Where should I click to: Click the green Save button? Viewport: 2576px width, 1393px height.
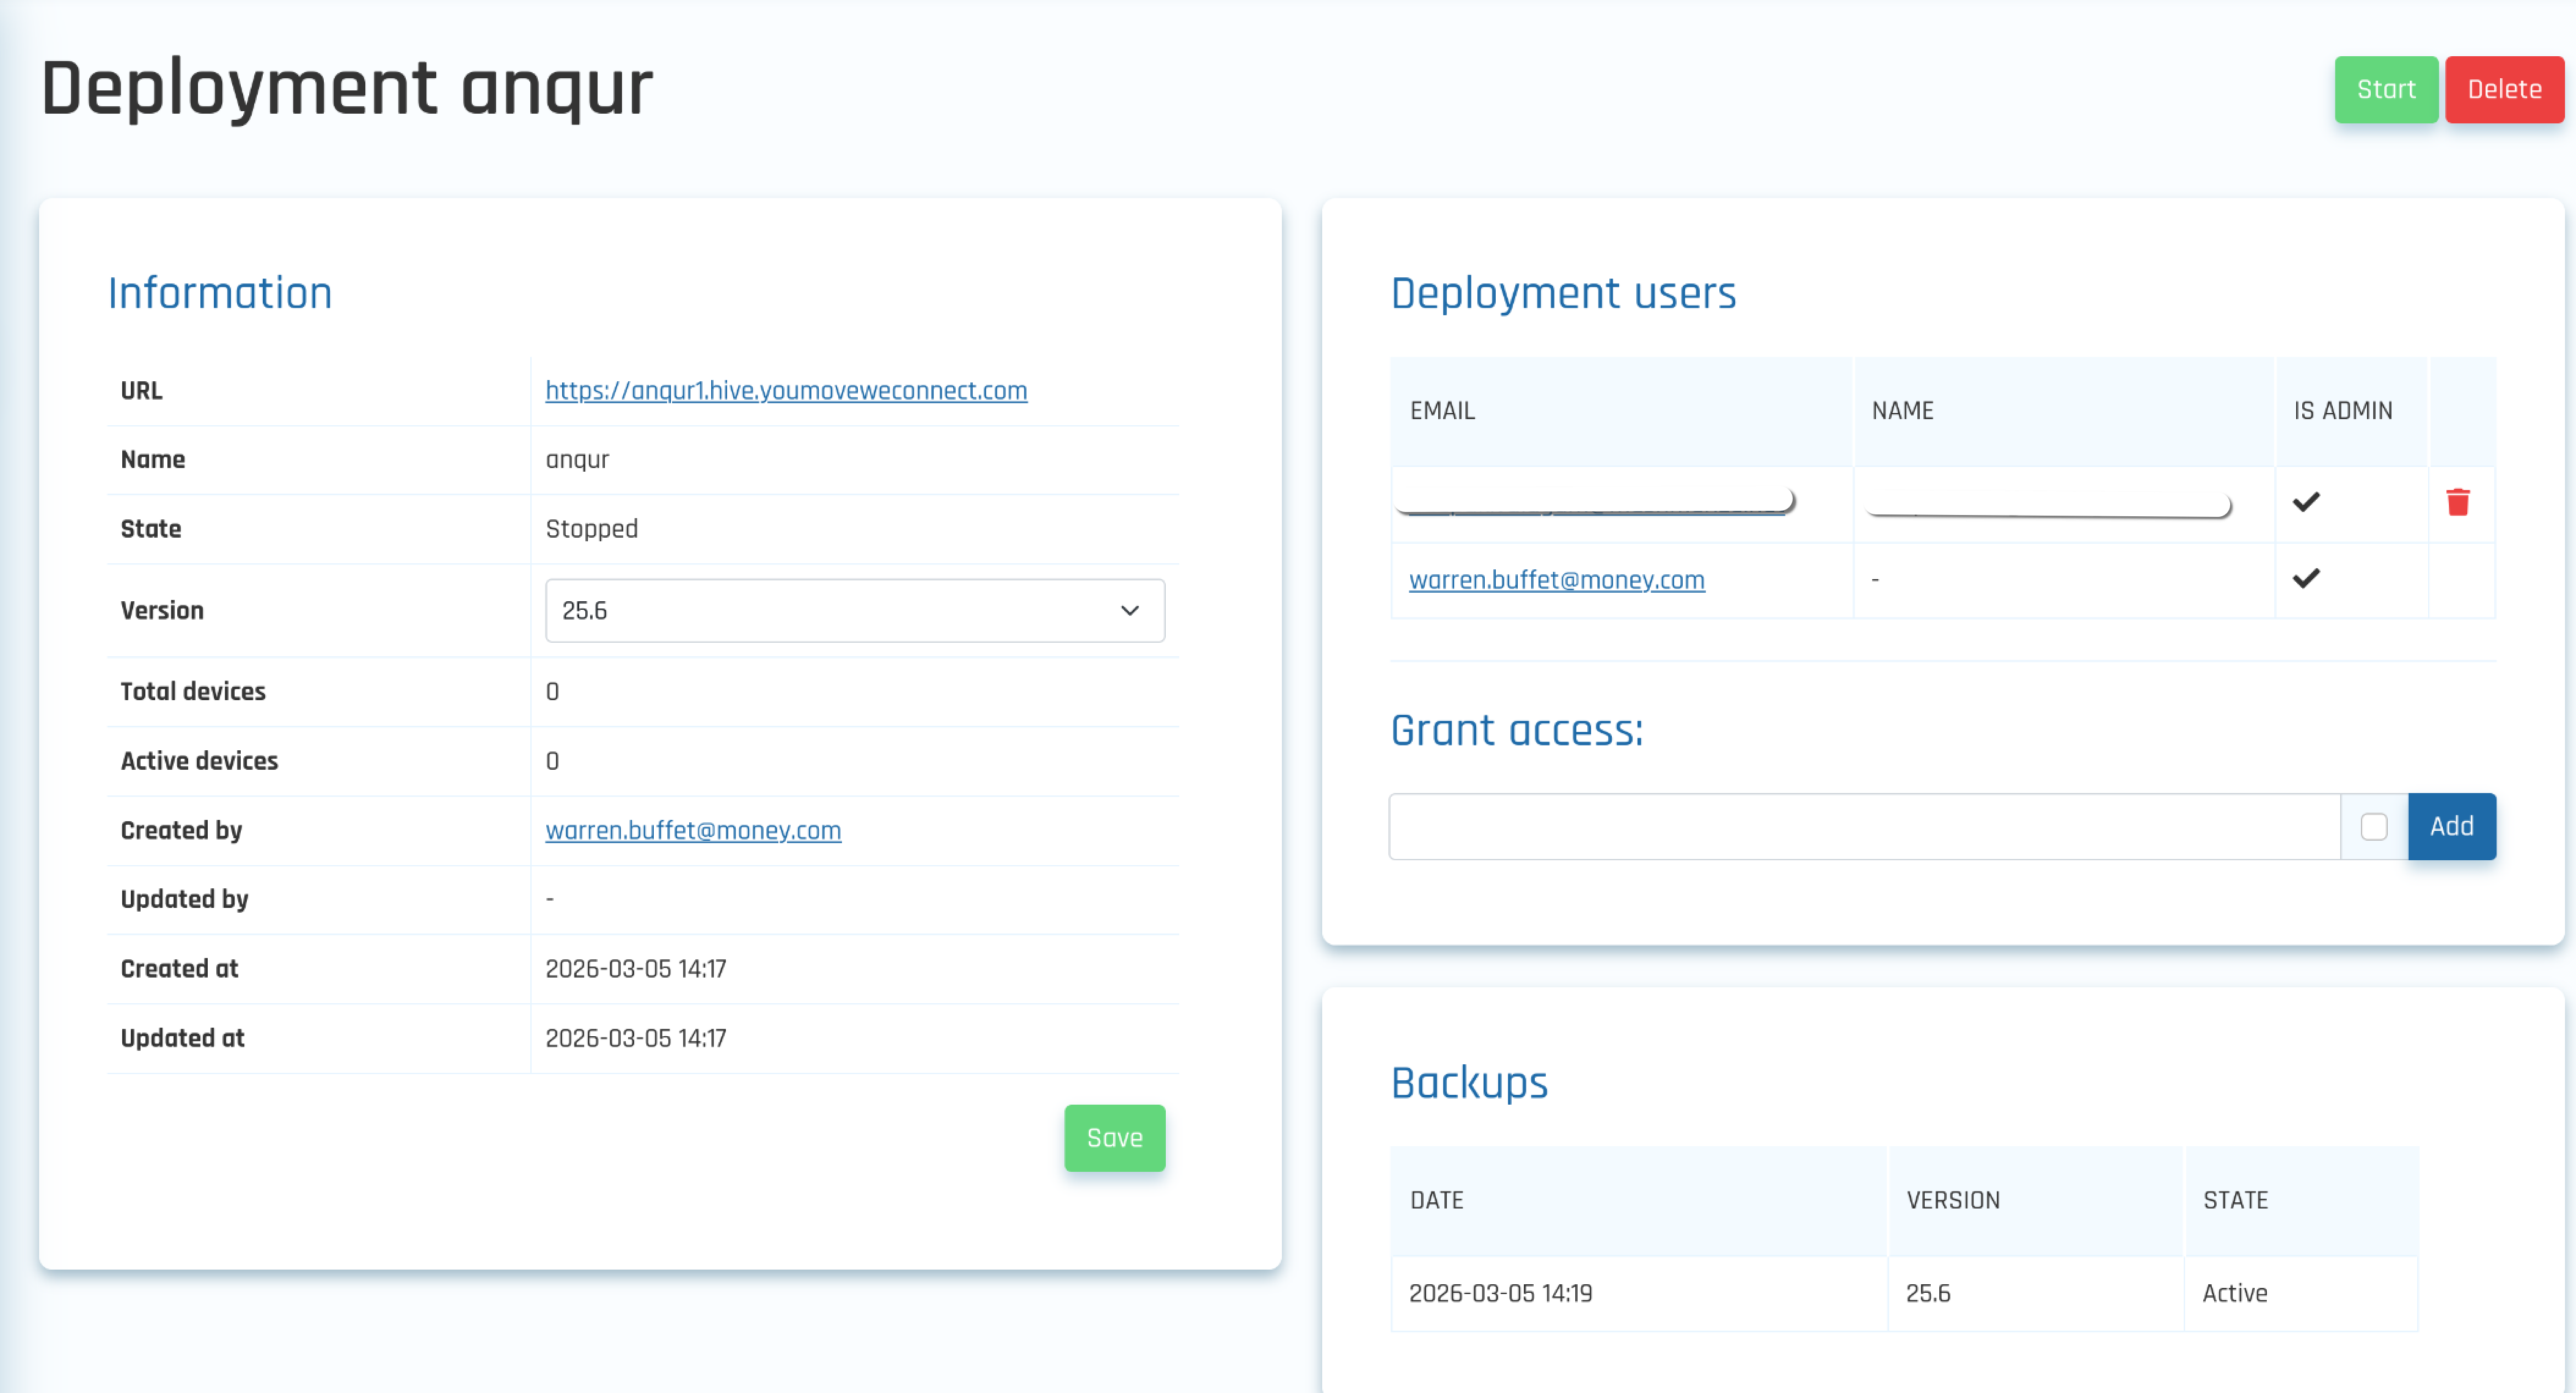pos(1114,1137)
